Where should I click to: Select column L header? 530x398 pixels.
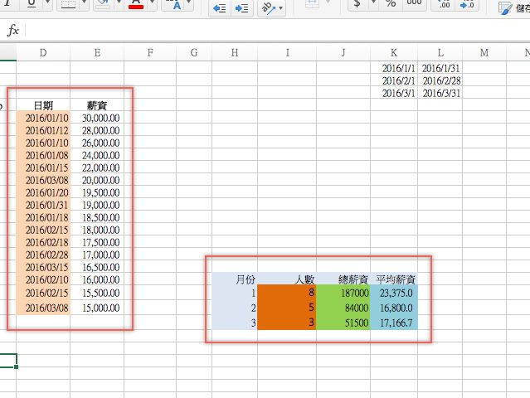[440, 53]
